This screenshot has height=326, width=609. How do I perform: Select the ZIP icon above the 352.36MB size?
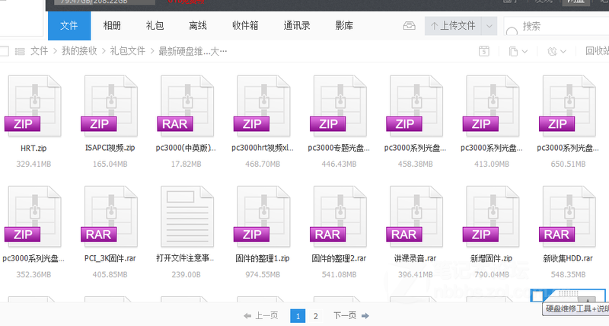33,216
